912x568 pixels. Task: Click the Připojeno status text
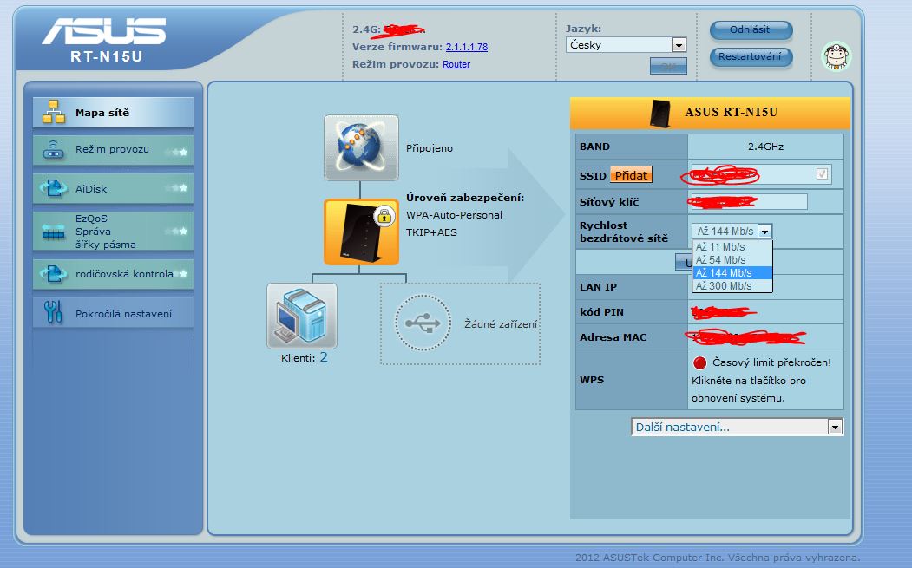430,148
